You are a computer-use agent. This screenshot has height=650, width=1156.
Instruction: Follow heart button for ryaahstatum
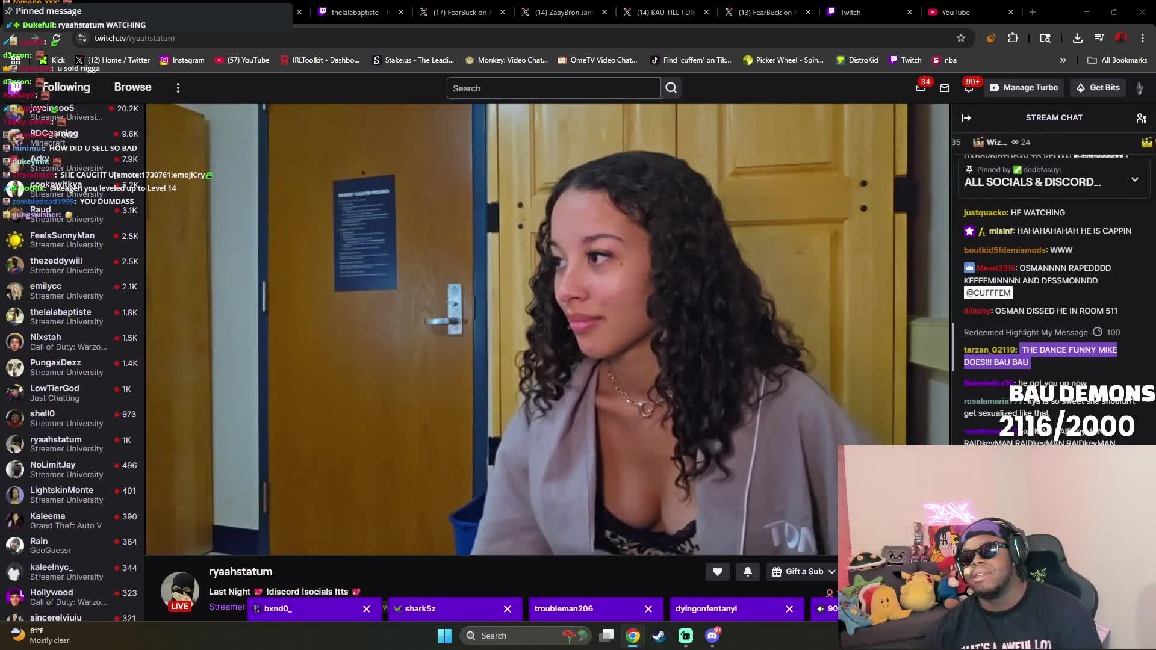[718, 572]
